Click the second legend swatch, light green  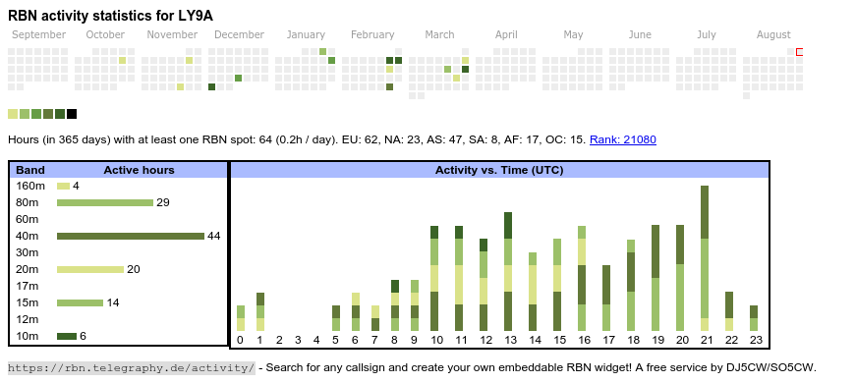[x=25, y=114]
